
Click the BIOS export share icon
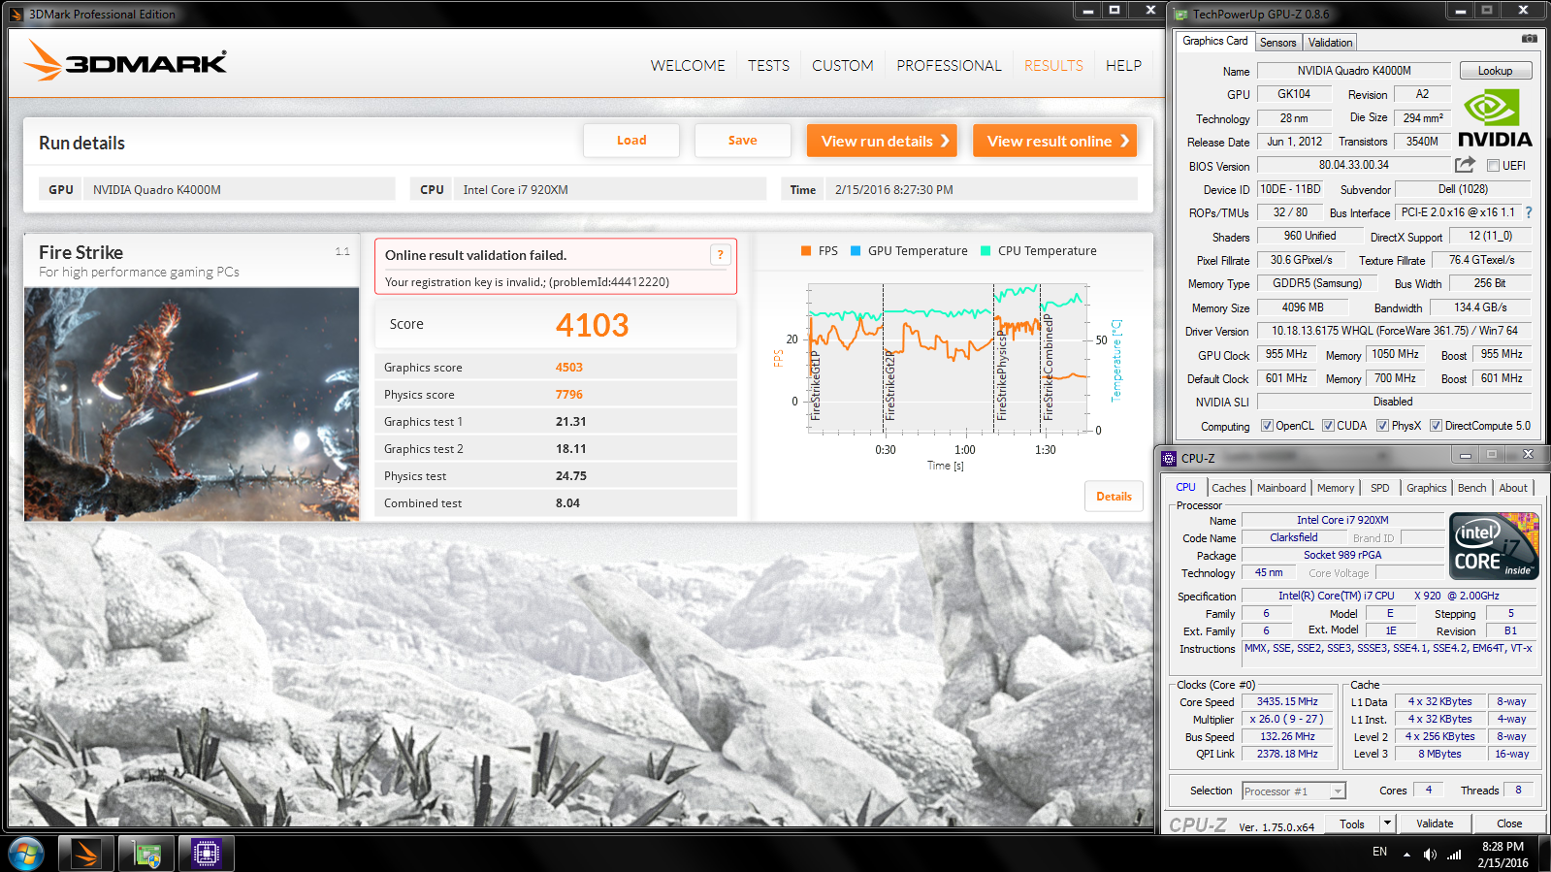[x=1465, y=165]
